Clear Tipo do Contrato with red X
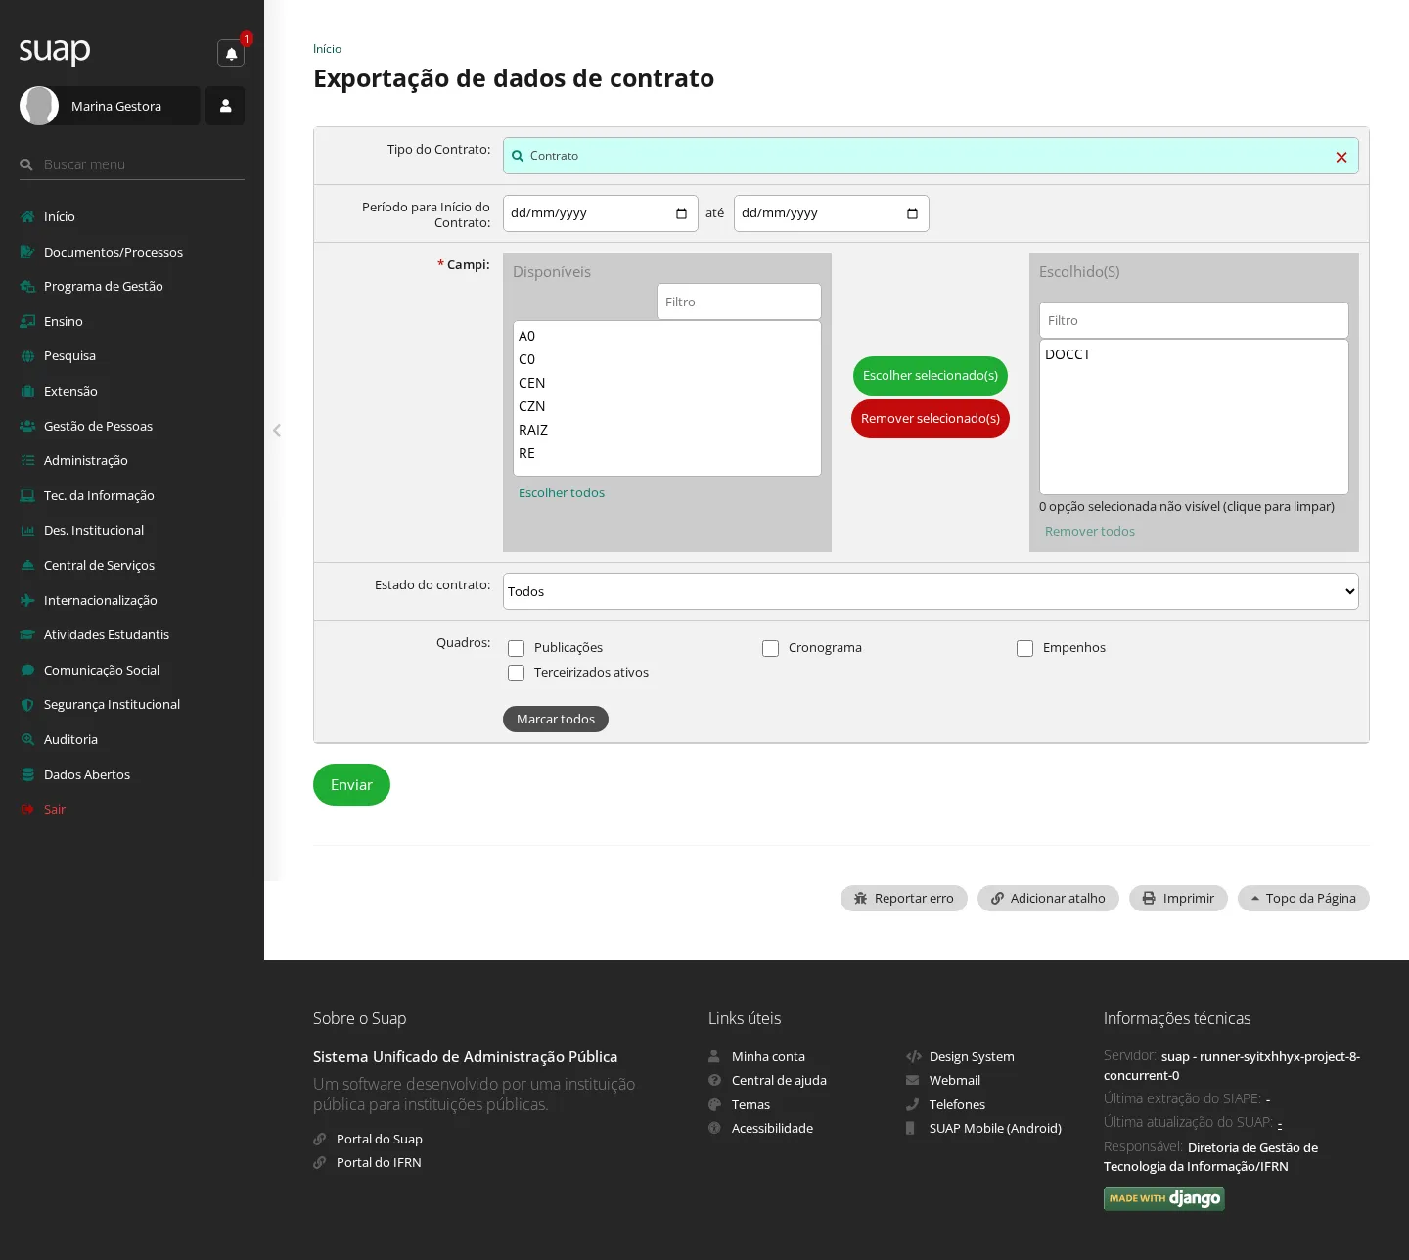Screen dimensions: 1409x1260 click(x=1341, y=157)
